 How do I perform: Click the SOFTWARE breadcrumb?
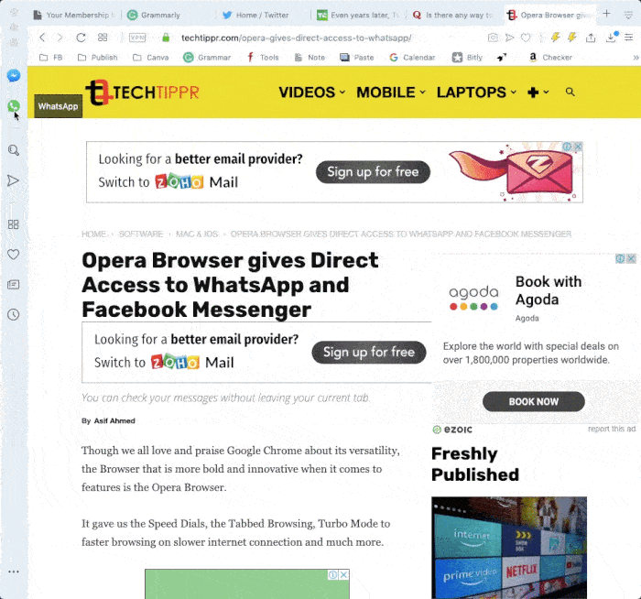coord(141,234)
